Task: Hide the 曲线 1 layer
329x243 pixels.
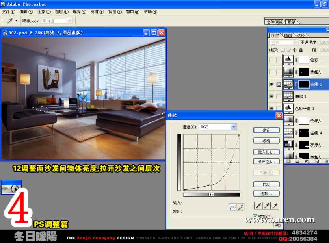Action: click(271, 96)
